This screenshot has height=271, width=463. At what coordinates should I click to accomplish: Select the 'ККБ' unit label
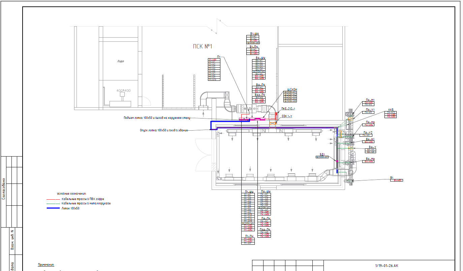click(x=391, y=110)
